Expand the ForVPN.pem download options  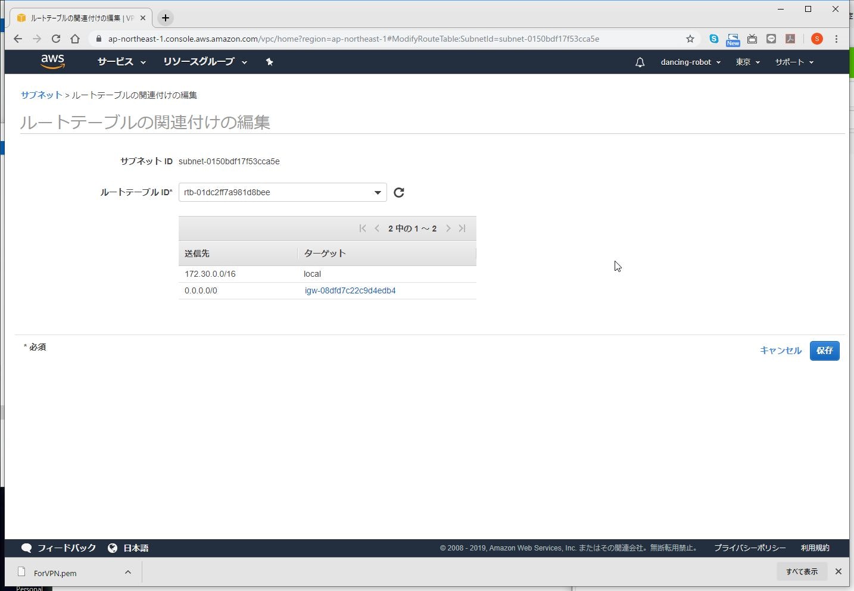tap(127, 572)
